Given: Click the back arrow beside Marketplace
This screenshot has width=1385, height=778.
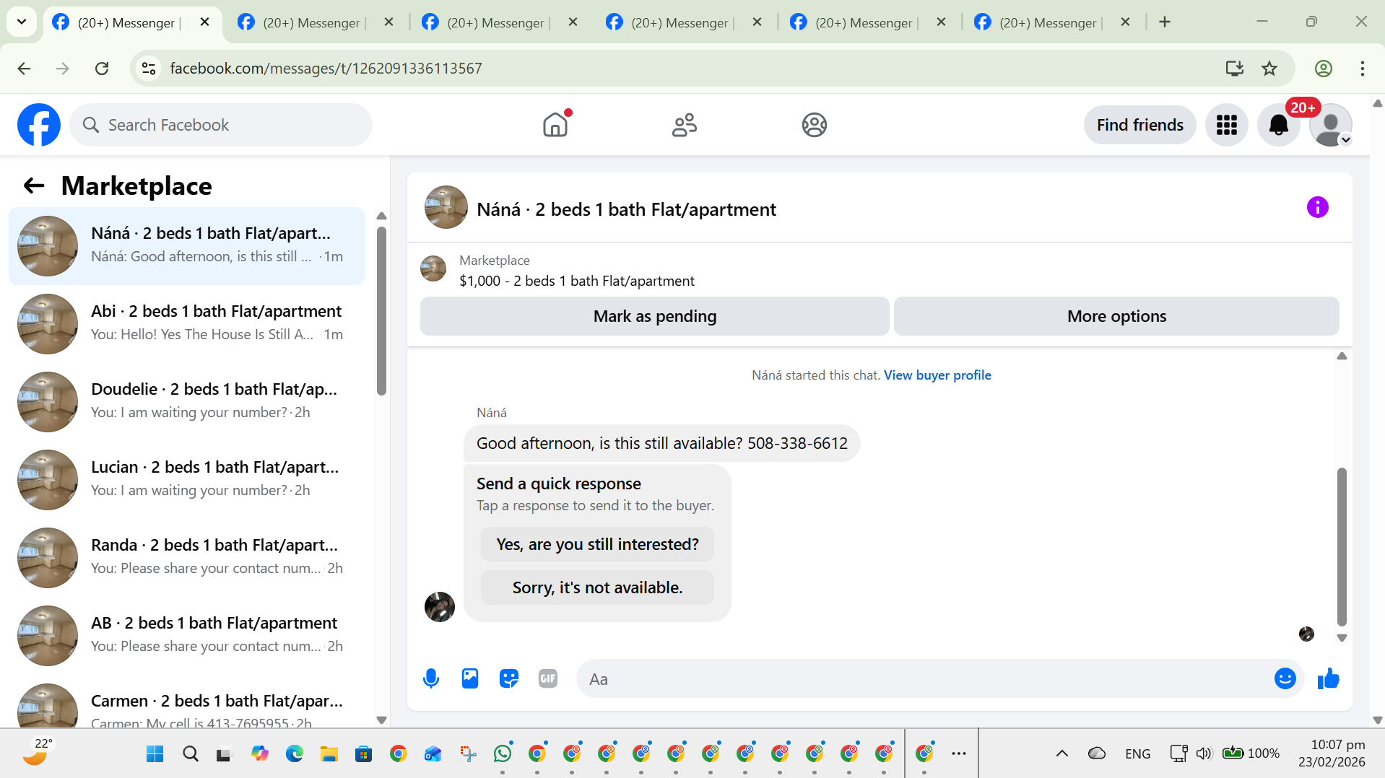Looking at the screenshot, I should (34, 186).
